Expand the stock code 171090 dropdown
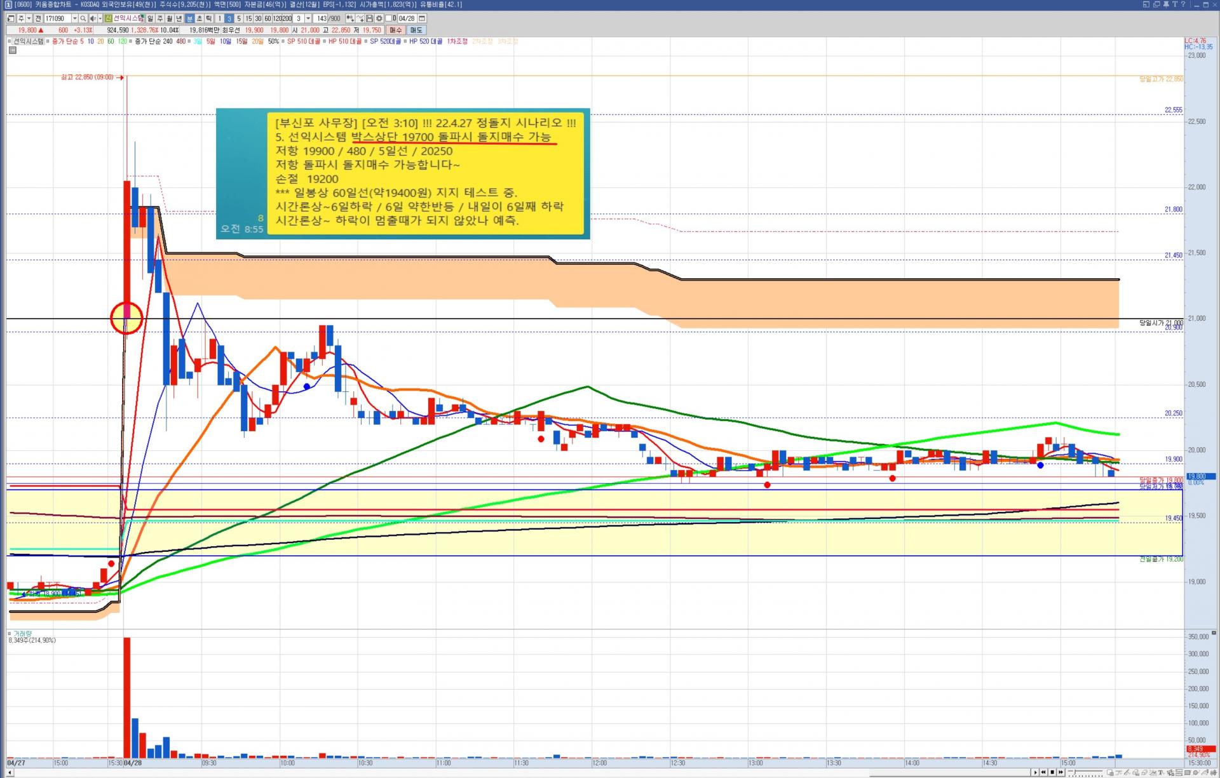Viewport: 1220px width, 778px height. pos(75,18)
